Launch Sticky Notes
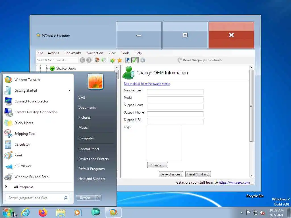This screenshot has height=218, width=291. click(x=38, y=123)
